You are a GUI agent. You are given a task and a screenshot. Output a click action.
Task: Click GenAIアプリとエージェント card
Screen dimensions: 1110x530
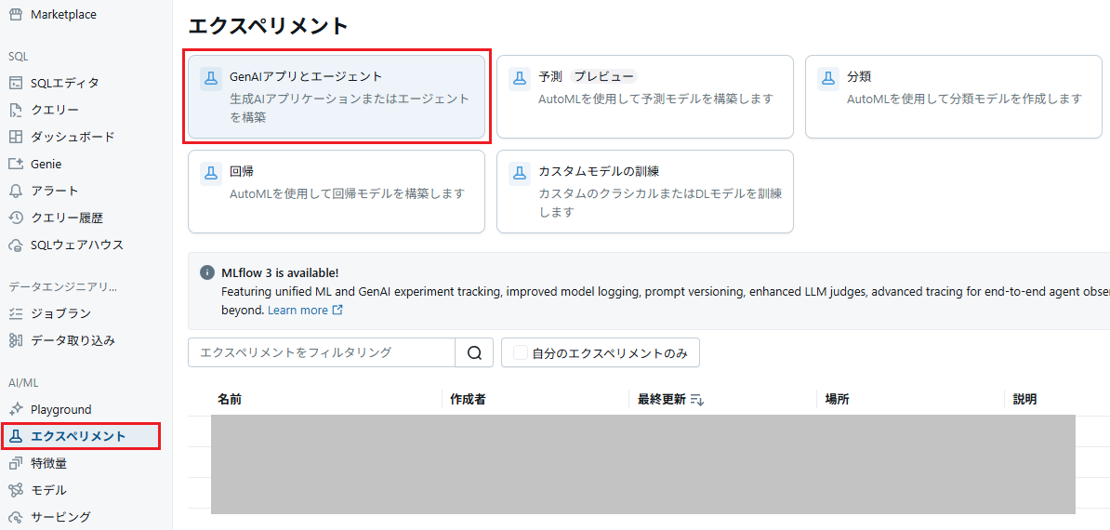tap(336, 97)
